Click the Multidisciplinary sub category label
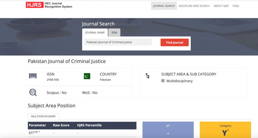This screenshot has height=138, width=258. (x=179, y=81)
